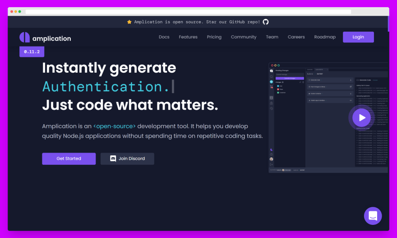This screenshot has height=238, width=397.
Task: Go to the Features page
Action: coord(188,37)
